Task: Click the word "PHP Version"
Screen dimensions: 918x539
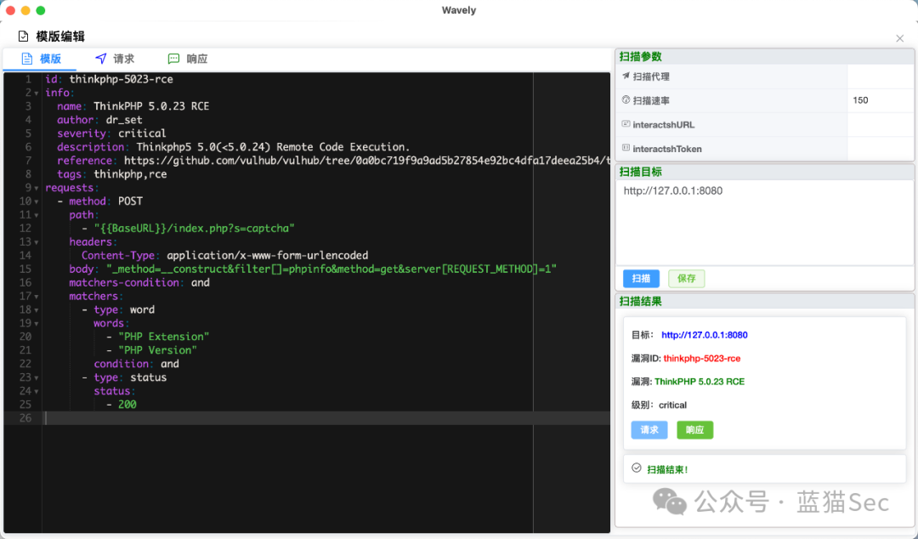Action: [x=158, y=349]
